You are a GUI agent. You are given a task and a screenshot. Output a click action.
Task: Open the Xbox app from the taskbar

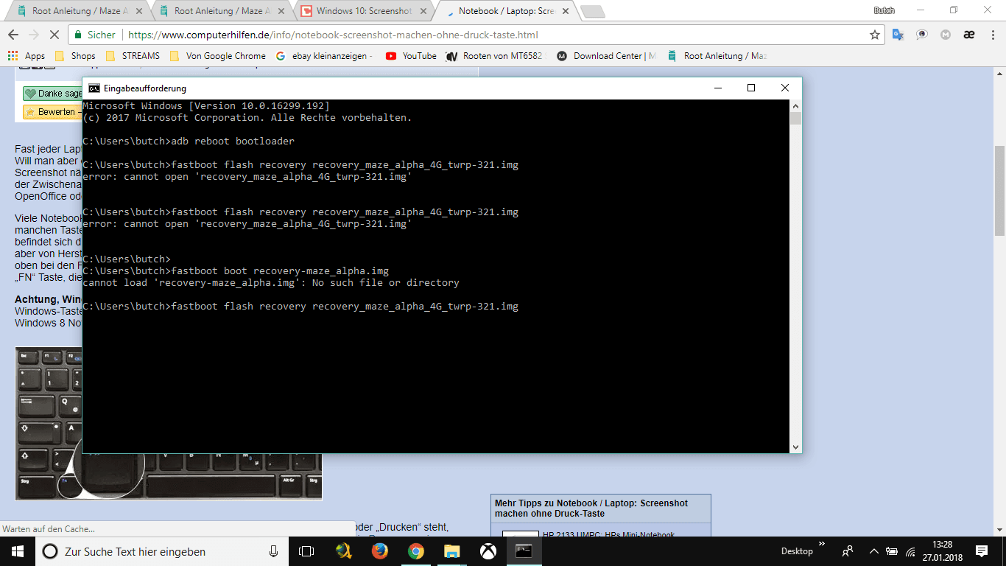point(488,551)
